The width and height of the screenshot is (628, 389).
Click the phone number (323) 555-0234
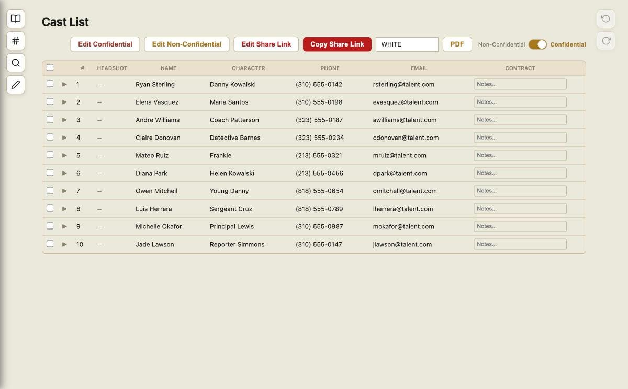point(319,138)
